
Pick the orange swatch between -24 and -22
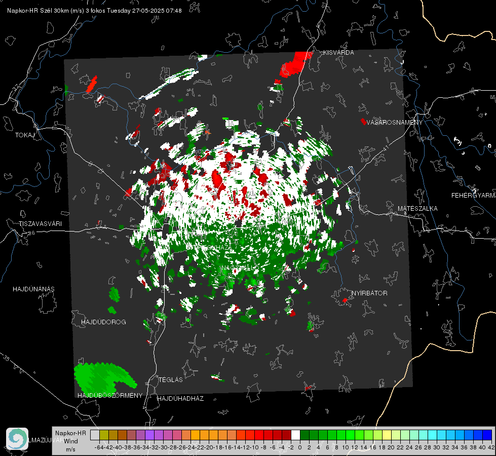(195, 435)
